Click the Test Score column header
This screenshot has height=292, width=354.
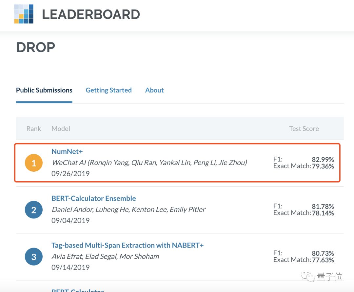[x=304, y=129]
